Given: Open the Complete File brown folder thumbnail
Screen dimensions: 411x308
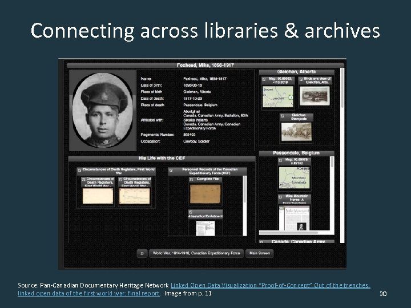Looking at the screenshot, I should tap(205, 194).
